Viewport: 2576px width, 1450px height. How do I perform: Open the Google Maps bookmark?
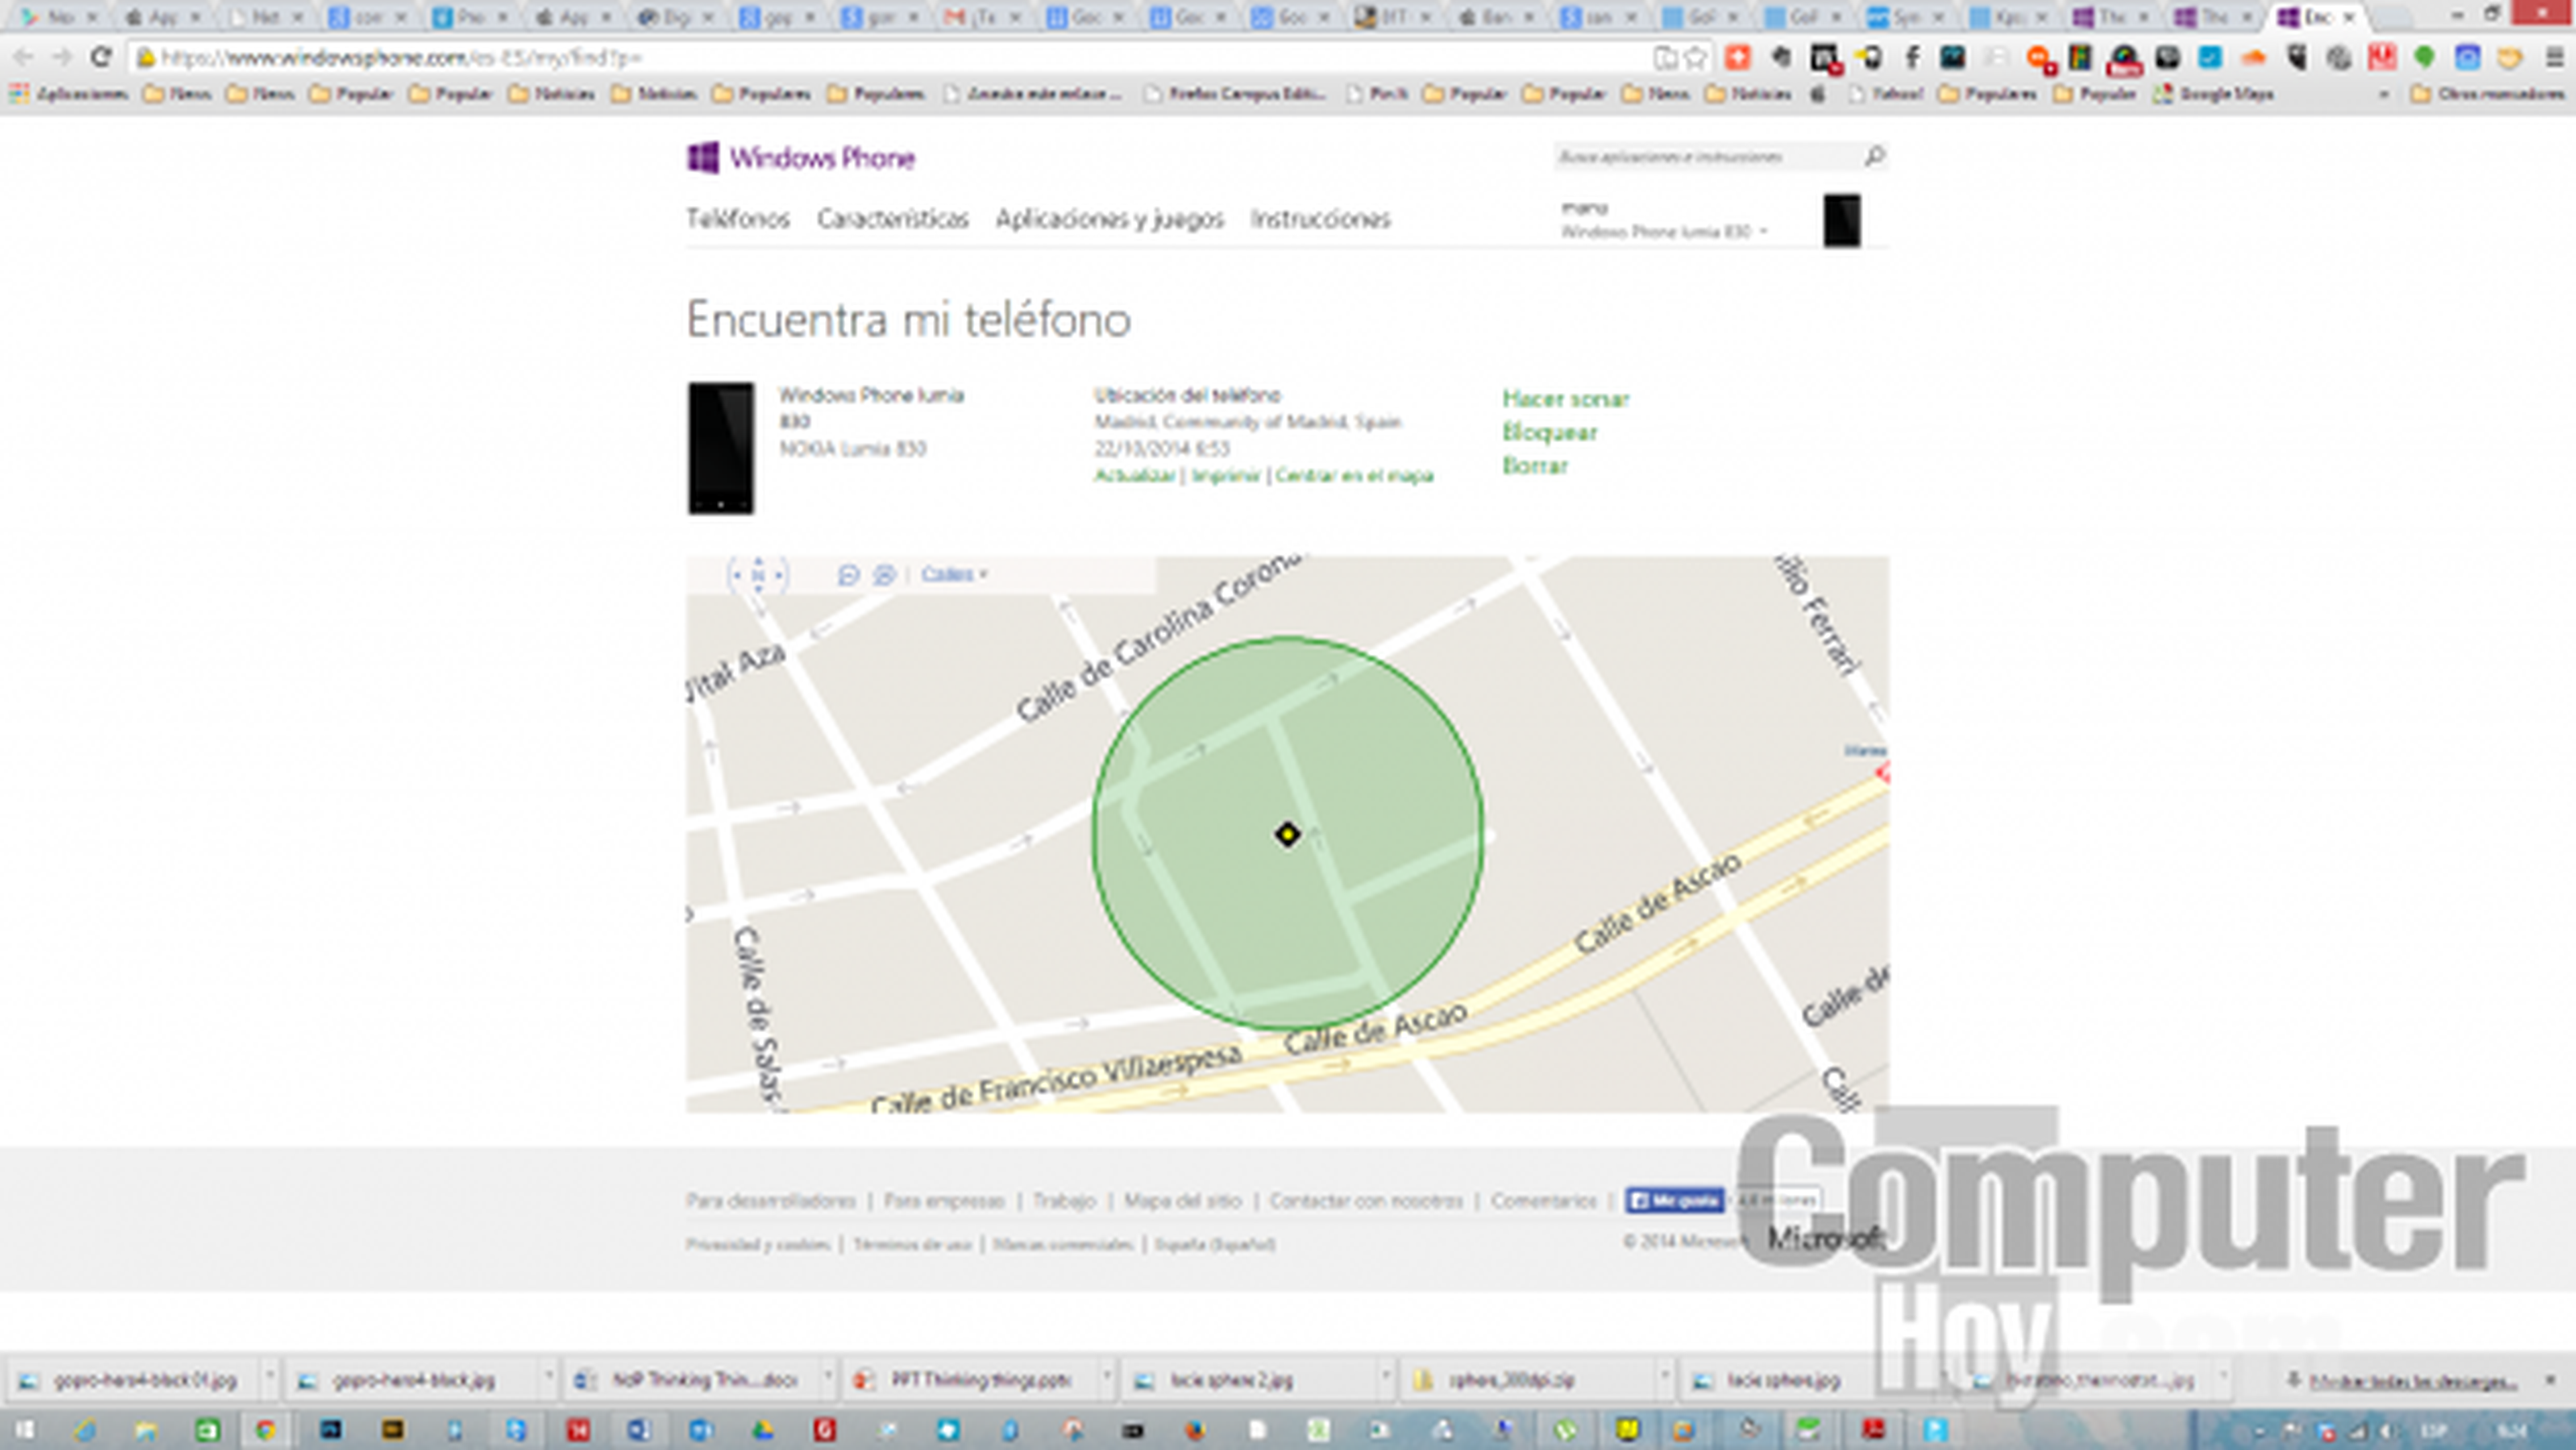(x=2214, y=94)
